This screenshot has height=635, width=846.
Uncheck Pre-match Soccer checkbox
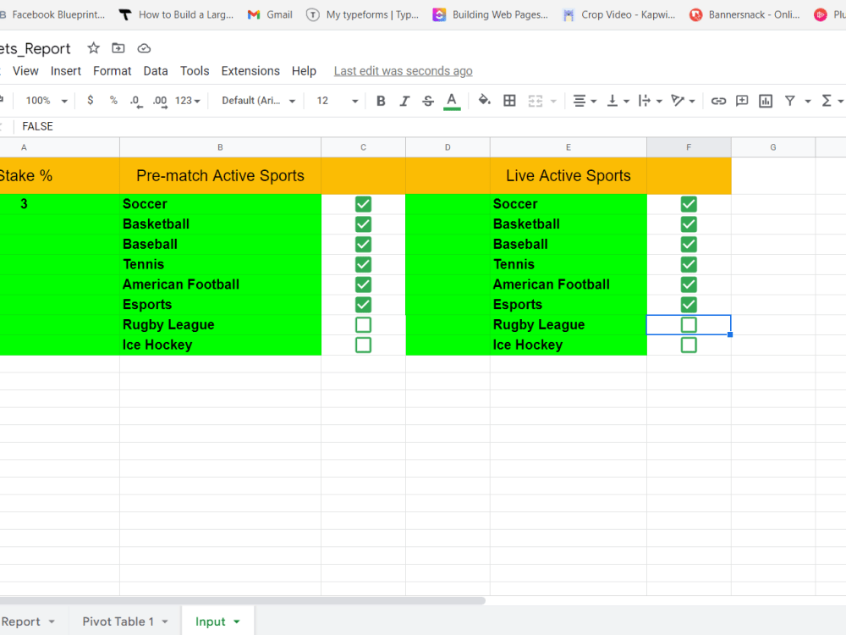[x=363, y=204]
